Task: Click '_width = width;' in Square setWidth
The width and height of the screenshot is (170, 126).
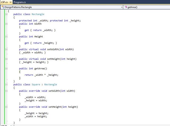Action: tap(35, 97)
